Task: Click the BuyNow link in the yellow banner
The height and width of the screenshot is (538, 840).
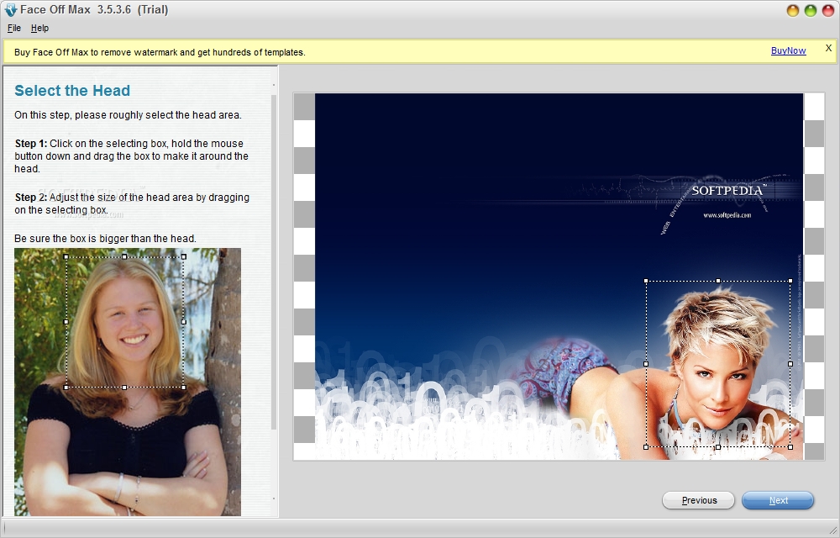Action: [788, 50]
